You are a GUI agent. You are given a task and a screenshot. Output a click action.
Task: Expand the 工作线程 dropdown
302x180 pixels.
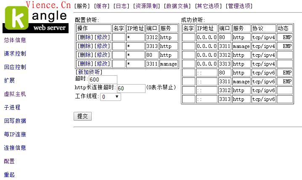coord(111,97)
